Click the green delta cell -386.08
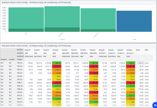The height and width of the screenshot is (108, 157). coord(57,63)
